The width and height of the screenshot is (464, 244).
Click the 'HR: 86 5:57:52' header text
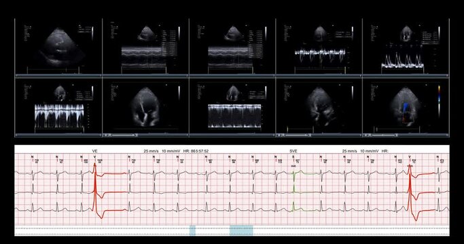point(196,151)
